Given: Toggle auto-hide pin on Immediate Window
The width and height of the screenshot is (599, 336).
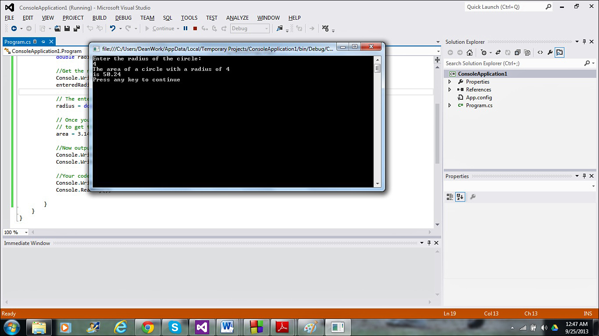Looking at the screenshot, I should [429, 243].
